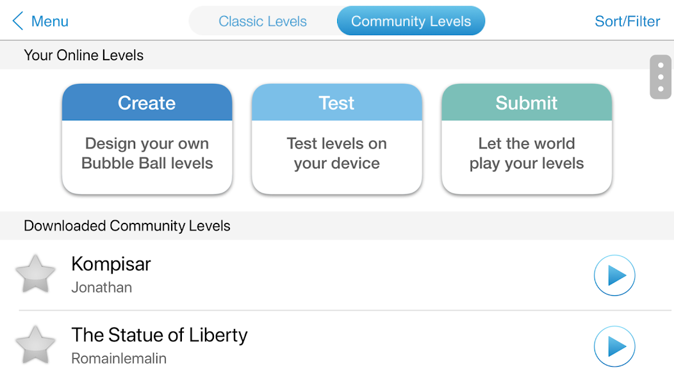Tap author name Romainlemalin

119,359
